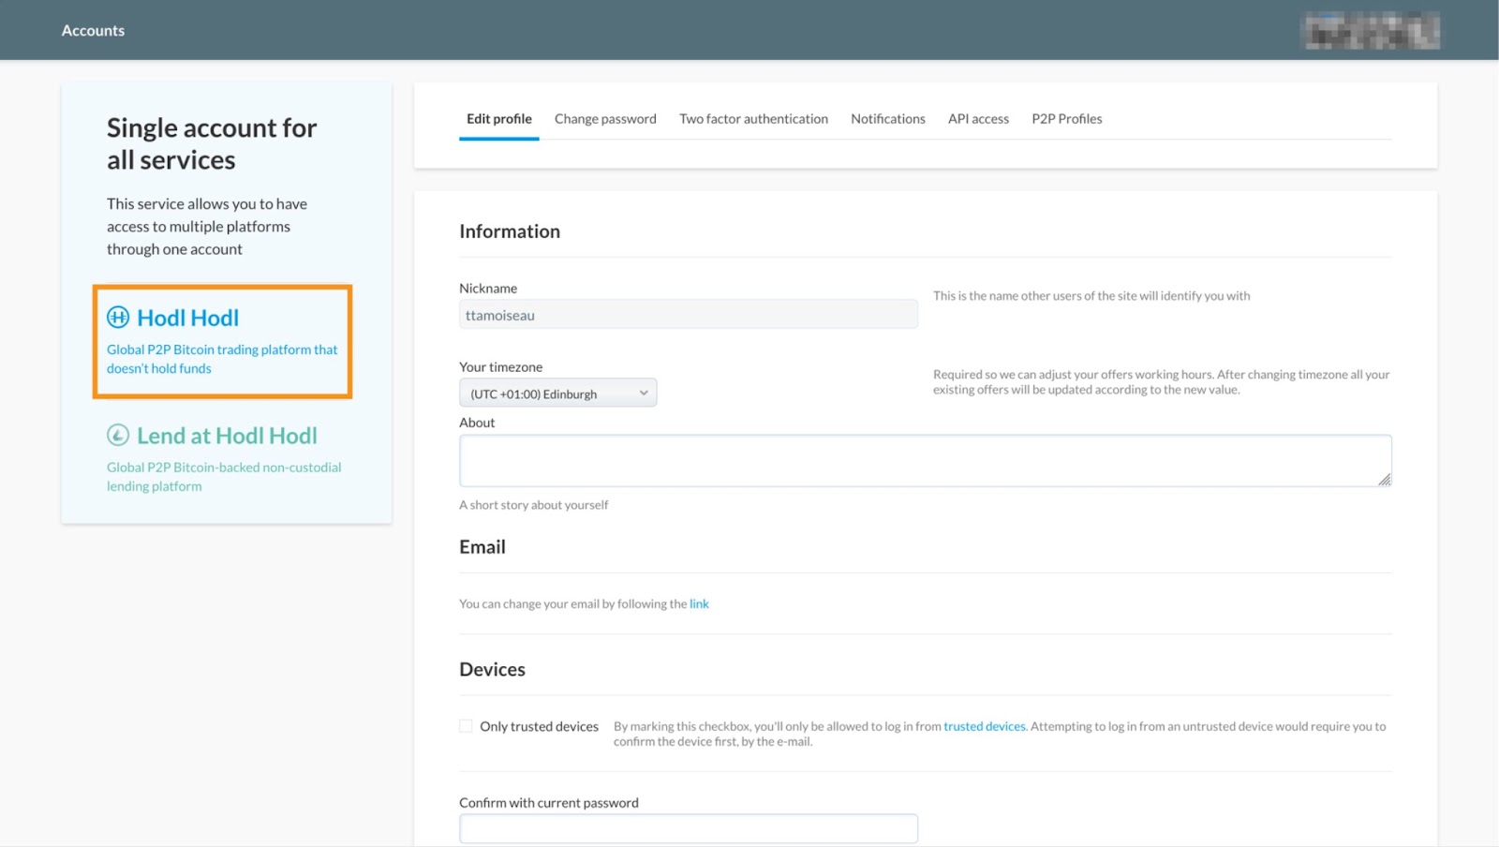Click the Lend at Hodl Hodl logo icon
1499x847 pixels.
(118, 436)
